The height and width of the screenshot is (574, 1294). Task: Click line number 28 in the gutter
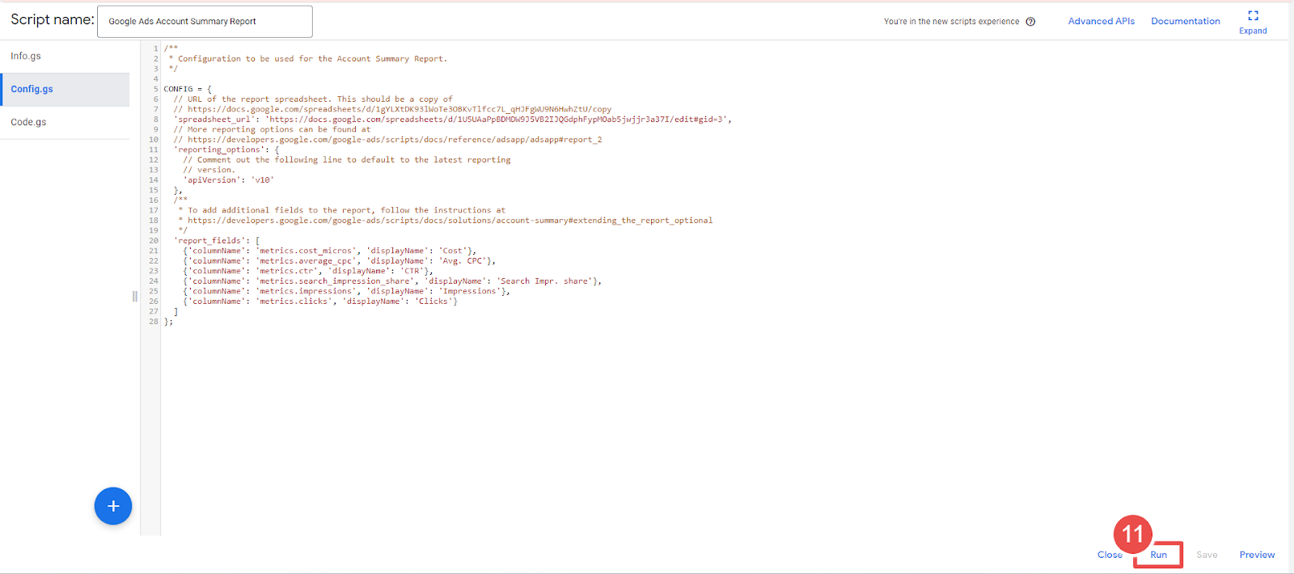(x=153, y=321)
